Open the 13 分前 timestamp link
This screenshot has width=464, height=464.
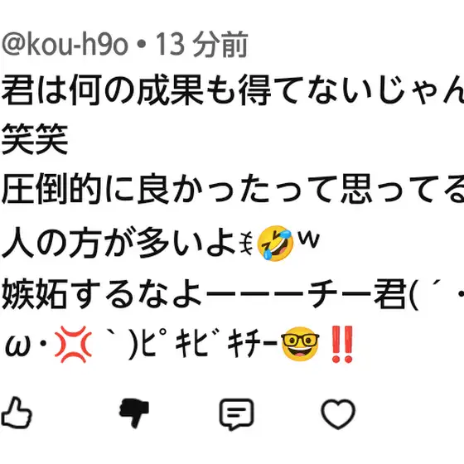click(201, 45)
